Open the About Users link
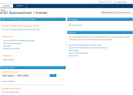 (x=73, y=56)
